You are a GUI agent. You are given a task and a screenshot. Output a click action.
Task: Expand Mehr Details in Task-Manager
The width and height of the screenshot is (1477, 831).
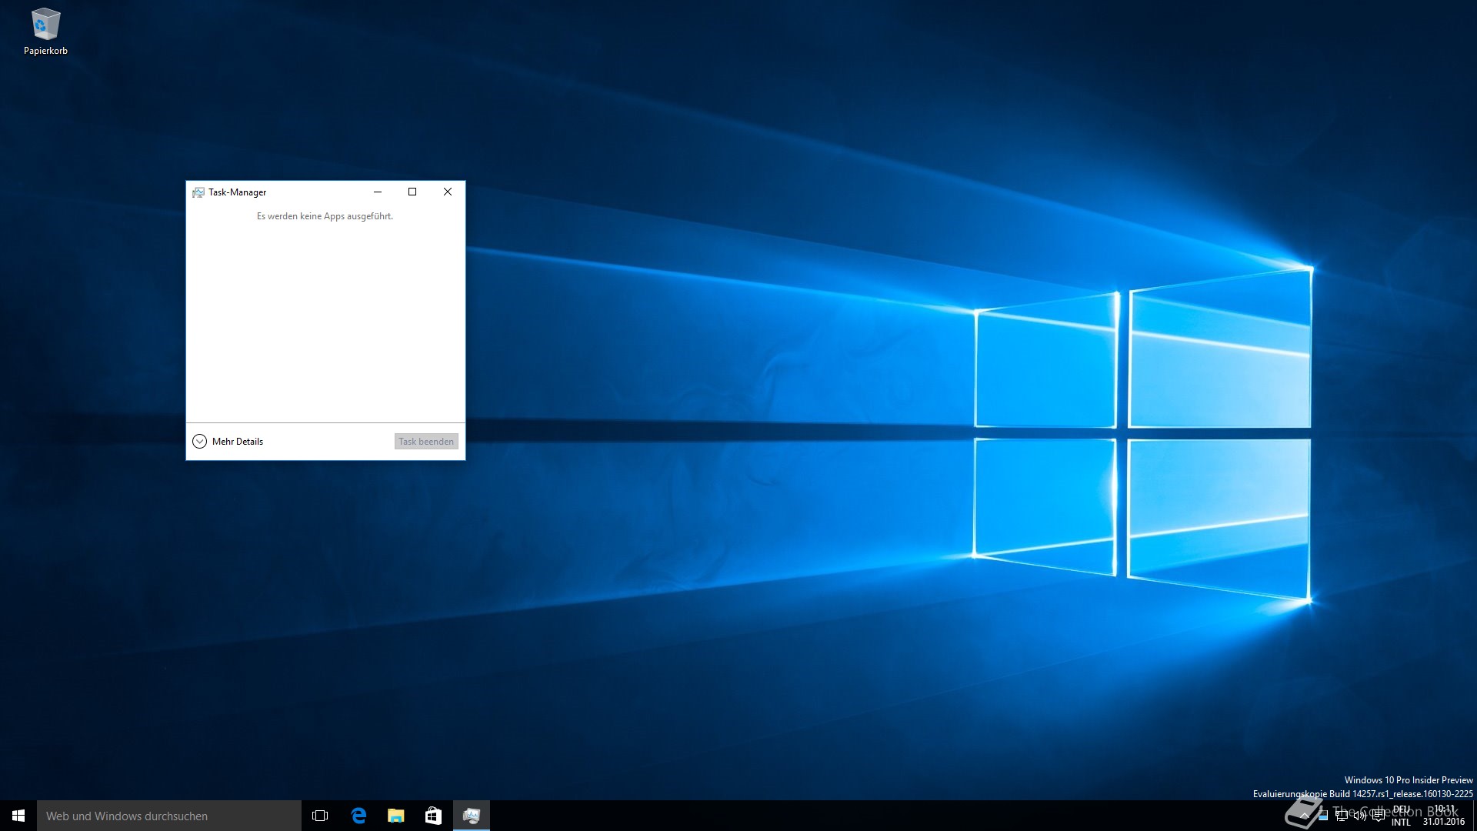pyautogui.click(x=228, y=442)
